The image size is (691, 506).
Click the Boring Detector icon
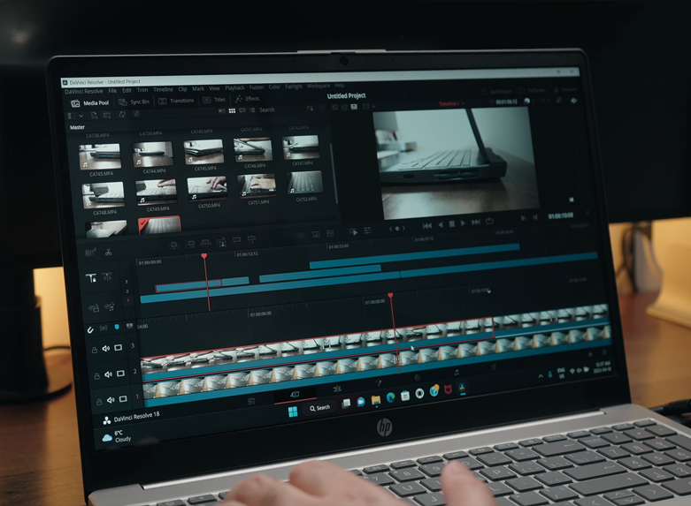click(90, 253)
